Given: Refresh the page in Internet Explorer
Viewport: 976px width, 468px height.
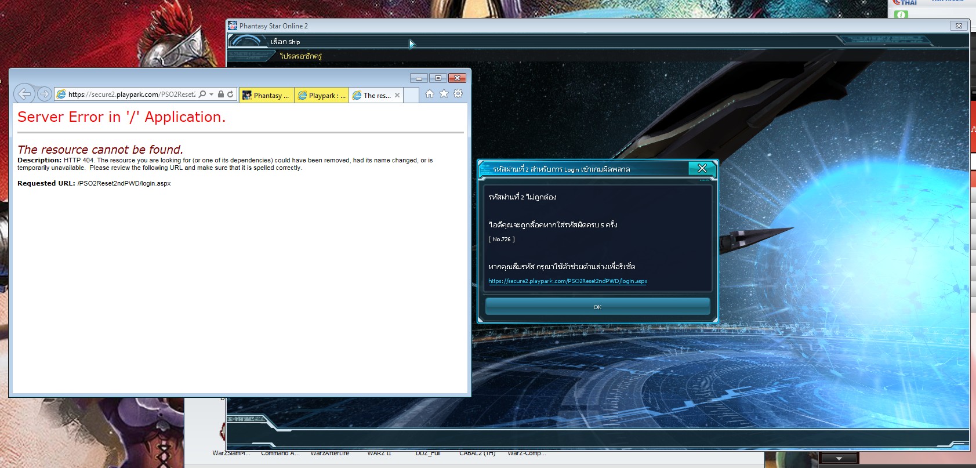Looking at the screenshot, I should click(230, 94).
